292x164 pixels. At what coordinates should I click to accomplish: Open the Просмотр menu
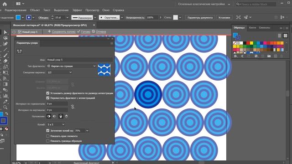(92, 10)
